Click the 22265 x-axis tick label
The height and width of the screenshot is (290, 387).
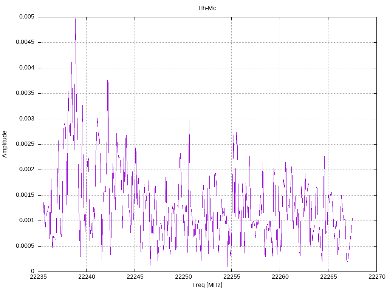tap(328, 277)
